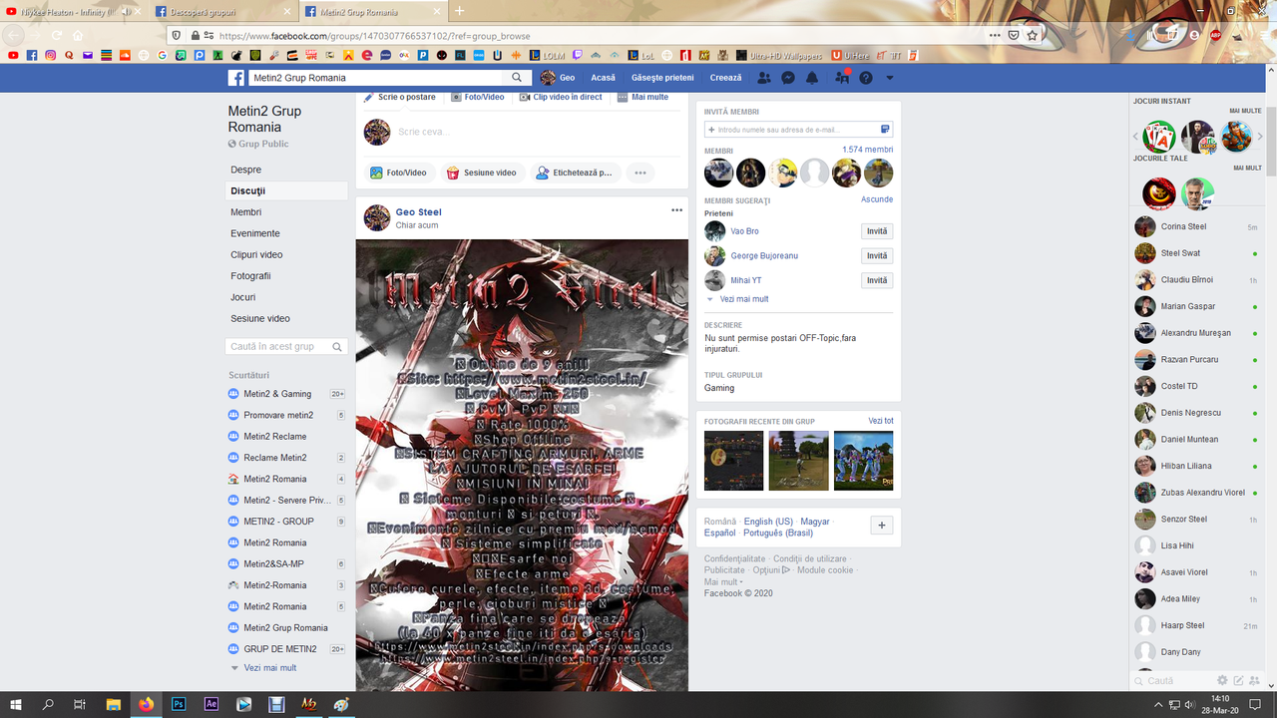Expand 'Vezi mai mult' in shortcuts list
Screen dimensions: 1277x718
pyautogui.click(x=270, y=668)
